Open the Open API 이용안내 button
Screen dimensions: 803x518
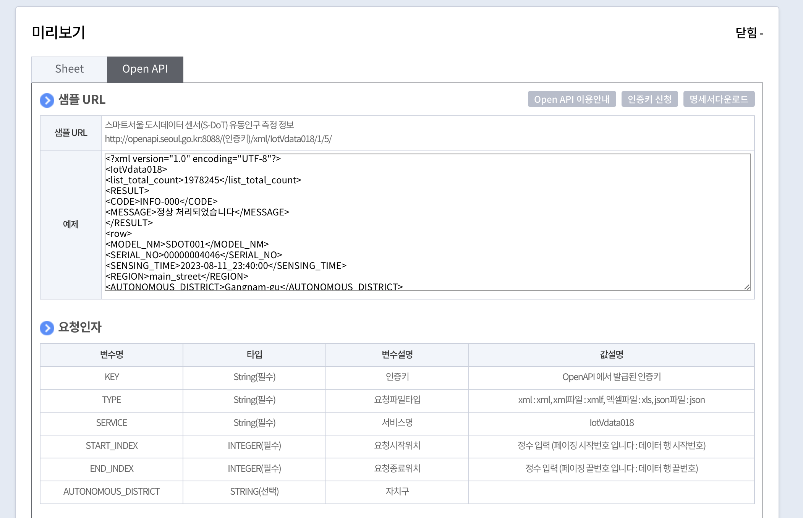571,99
